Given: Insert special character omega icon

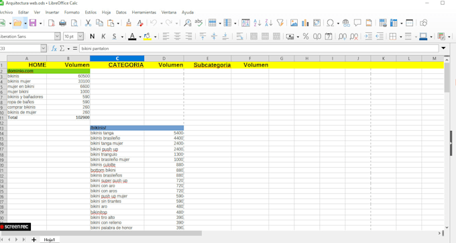Looking at the screenshot, I should (330, 23).
